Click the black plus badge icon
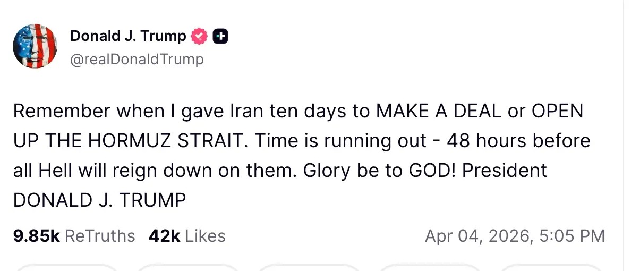631x271 pixels. tap(220, 36)
